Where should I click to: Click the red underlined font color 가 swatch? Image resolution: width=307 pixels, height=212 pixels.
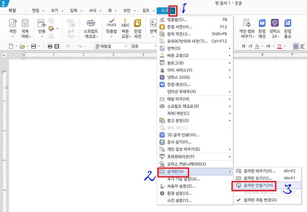pos(279,46)
